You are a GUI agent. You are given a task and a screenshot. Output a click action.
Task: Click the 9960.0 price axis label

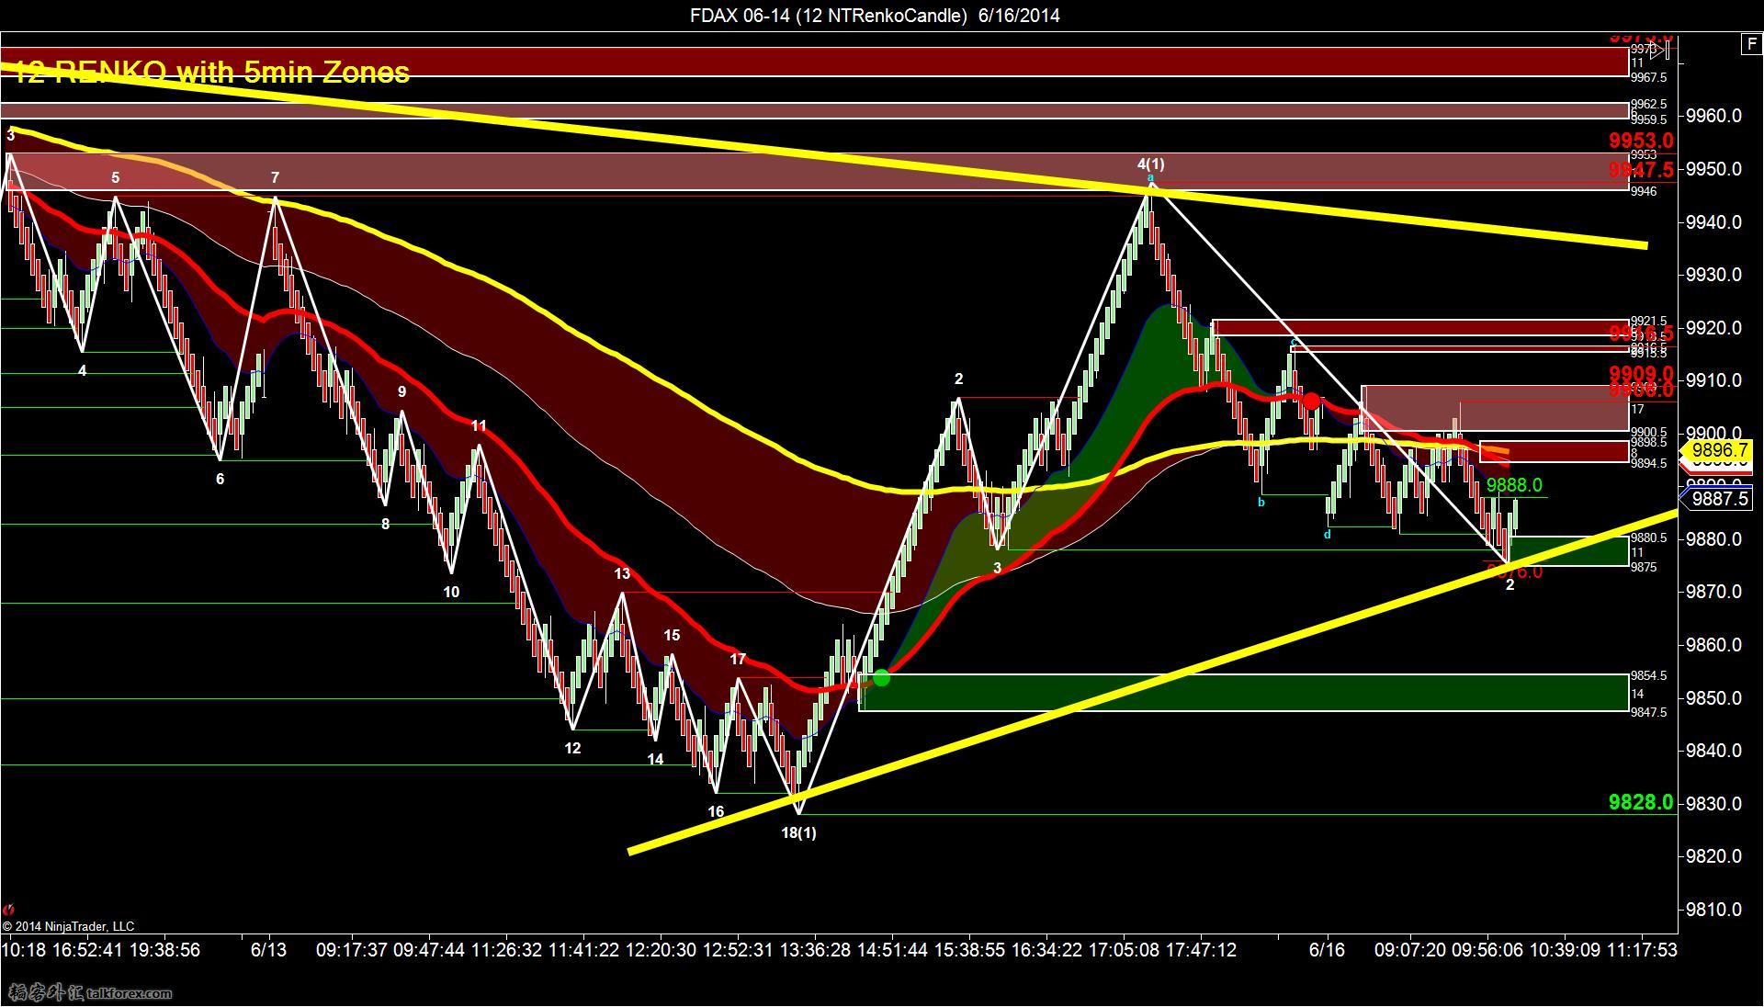click(x=1714, y=116)
